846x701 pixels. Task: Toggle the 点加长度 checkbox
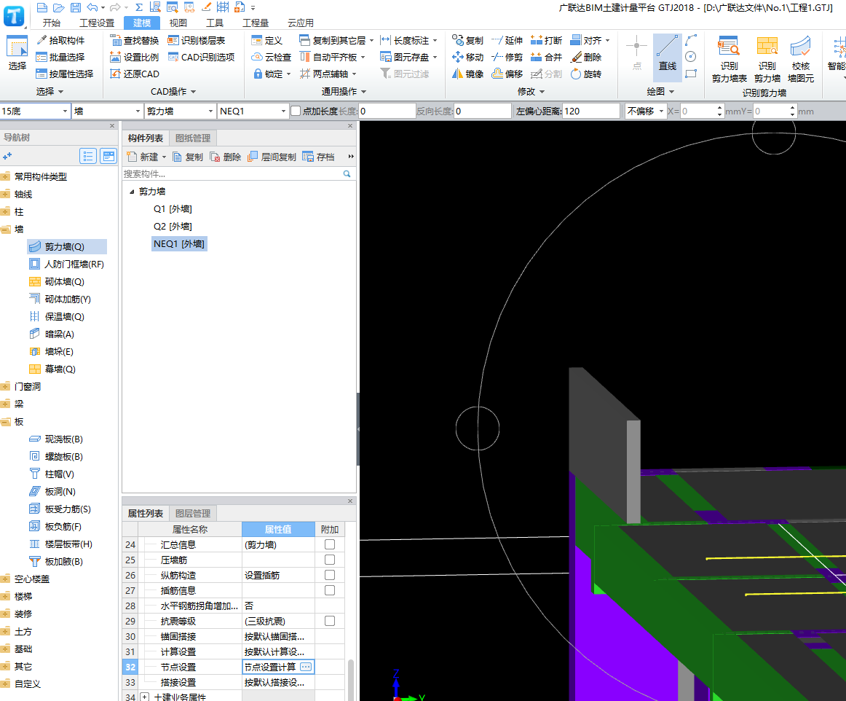tap(296, 111)
